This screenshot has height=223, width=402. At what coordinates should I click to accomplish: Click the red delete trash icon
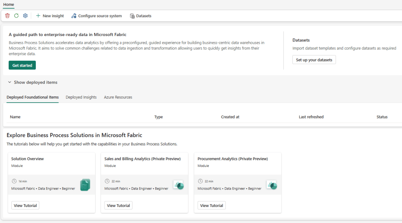[7, 16]
